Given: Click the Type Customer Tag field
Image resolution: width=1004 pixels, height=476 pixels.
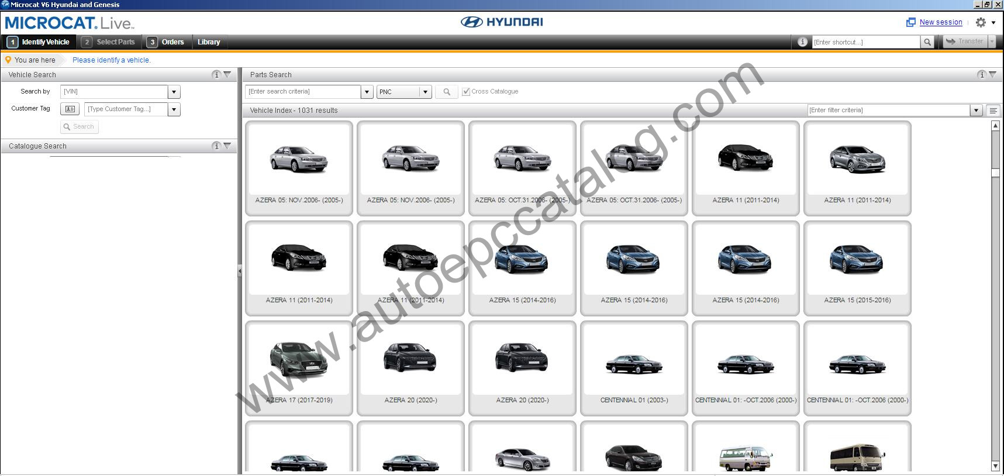Looking at the screenshot, I should pos(126,109).
